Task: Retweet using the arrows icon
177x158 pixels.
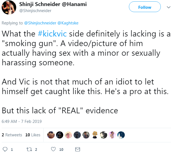Action: click(x=29, y=149)
